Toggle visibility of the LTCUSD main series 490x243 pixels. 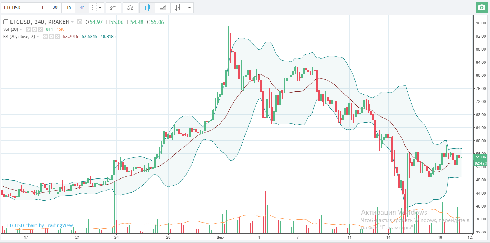80,22
